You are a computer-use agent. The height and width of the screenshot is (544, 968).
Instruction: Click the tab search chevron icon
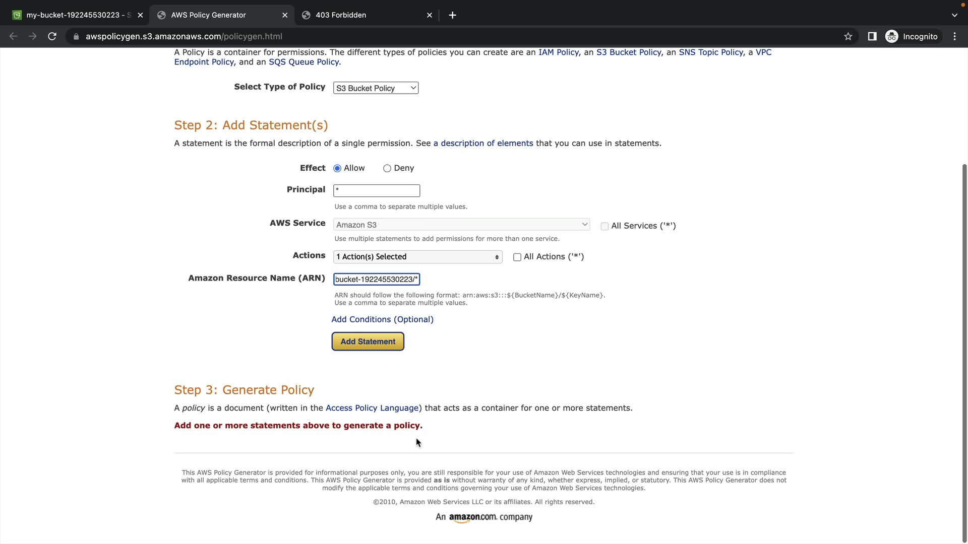954,15
